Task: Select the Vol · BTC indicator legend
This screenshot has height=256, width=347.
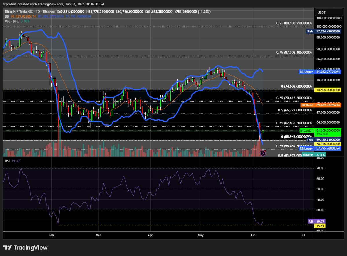Action: (12, 21)
